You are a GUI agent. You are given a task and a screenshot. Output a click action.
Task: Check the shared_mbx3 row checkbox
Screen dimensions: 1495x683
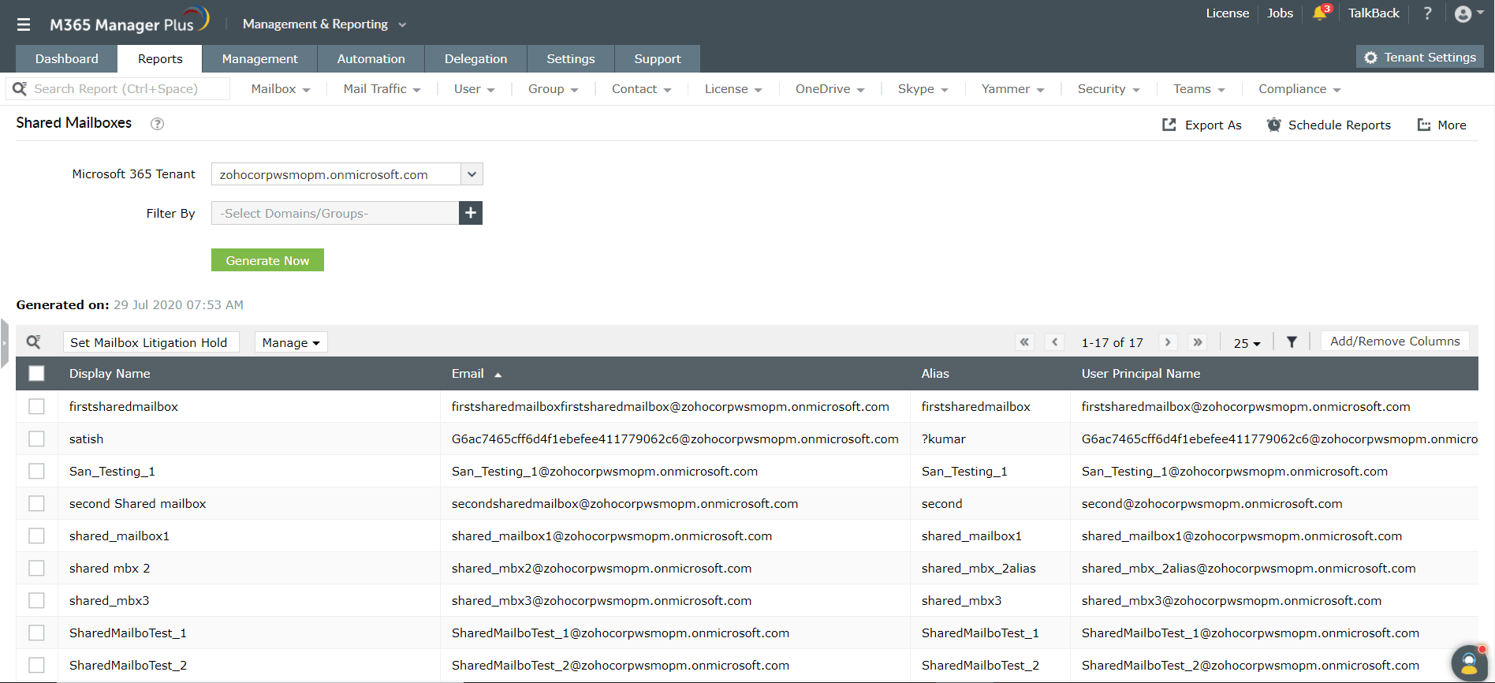36,600
